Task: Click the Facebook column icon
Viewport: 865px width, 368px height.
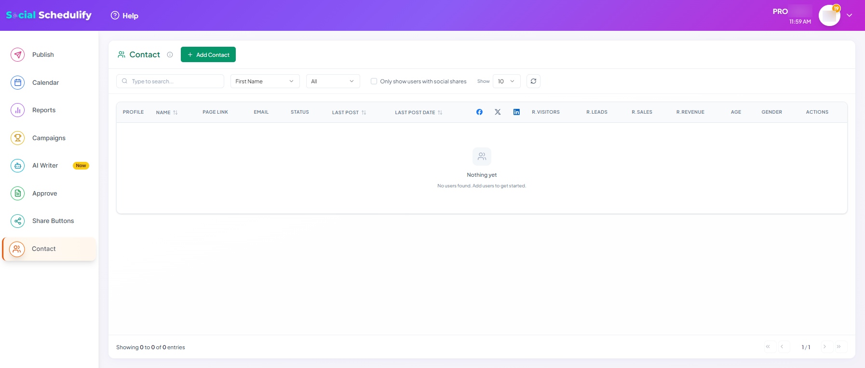Action: click(479, 112)
